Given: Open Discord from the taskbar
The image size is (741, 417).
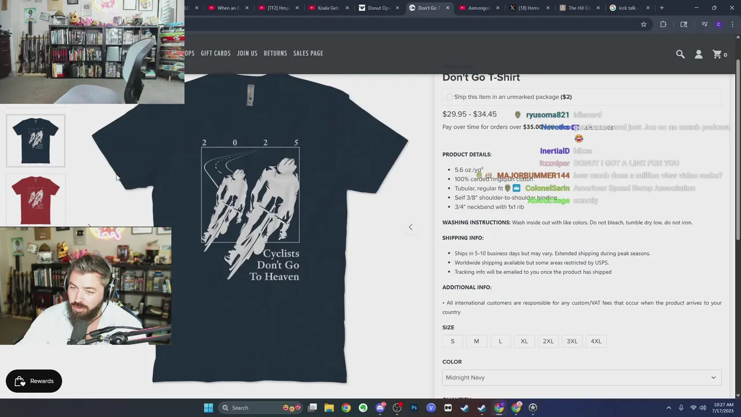Looking at the screenshot, I should point(380,408).
